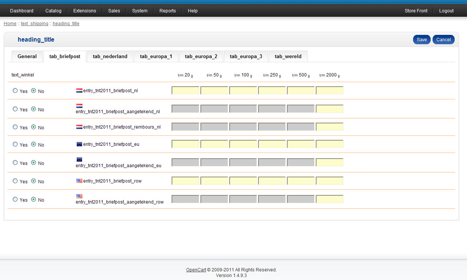Focus the 100 g field for entry_tnt2011_briefpost_eu

[x=243, y=144]
